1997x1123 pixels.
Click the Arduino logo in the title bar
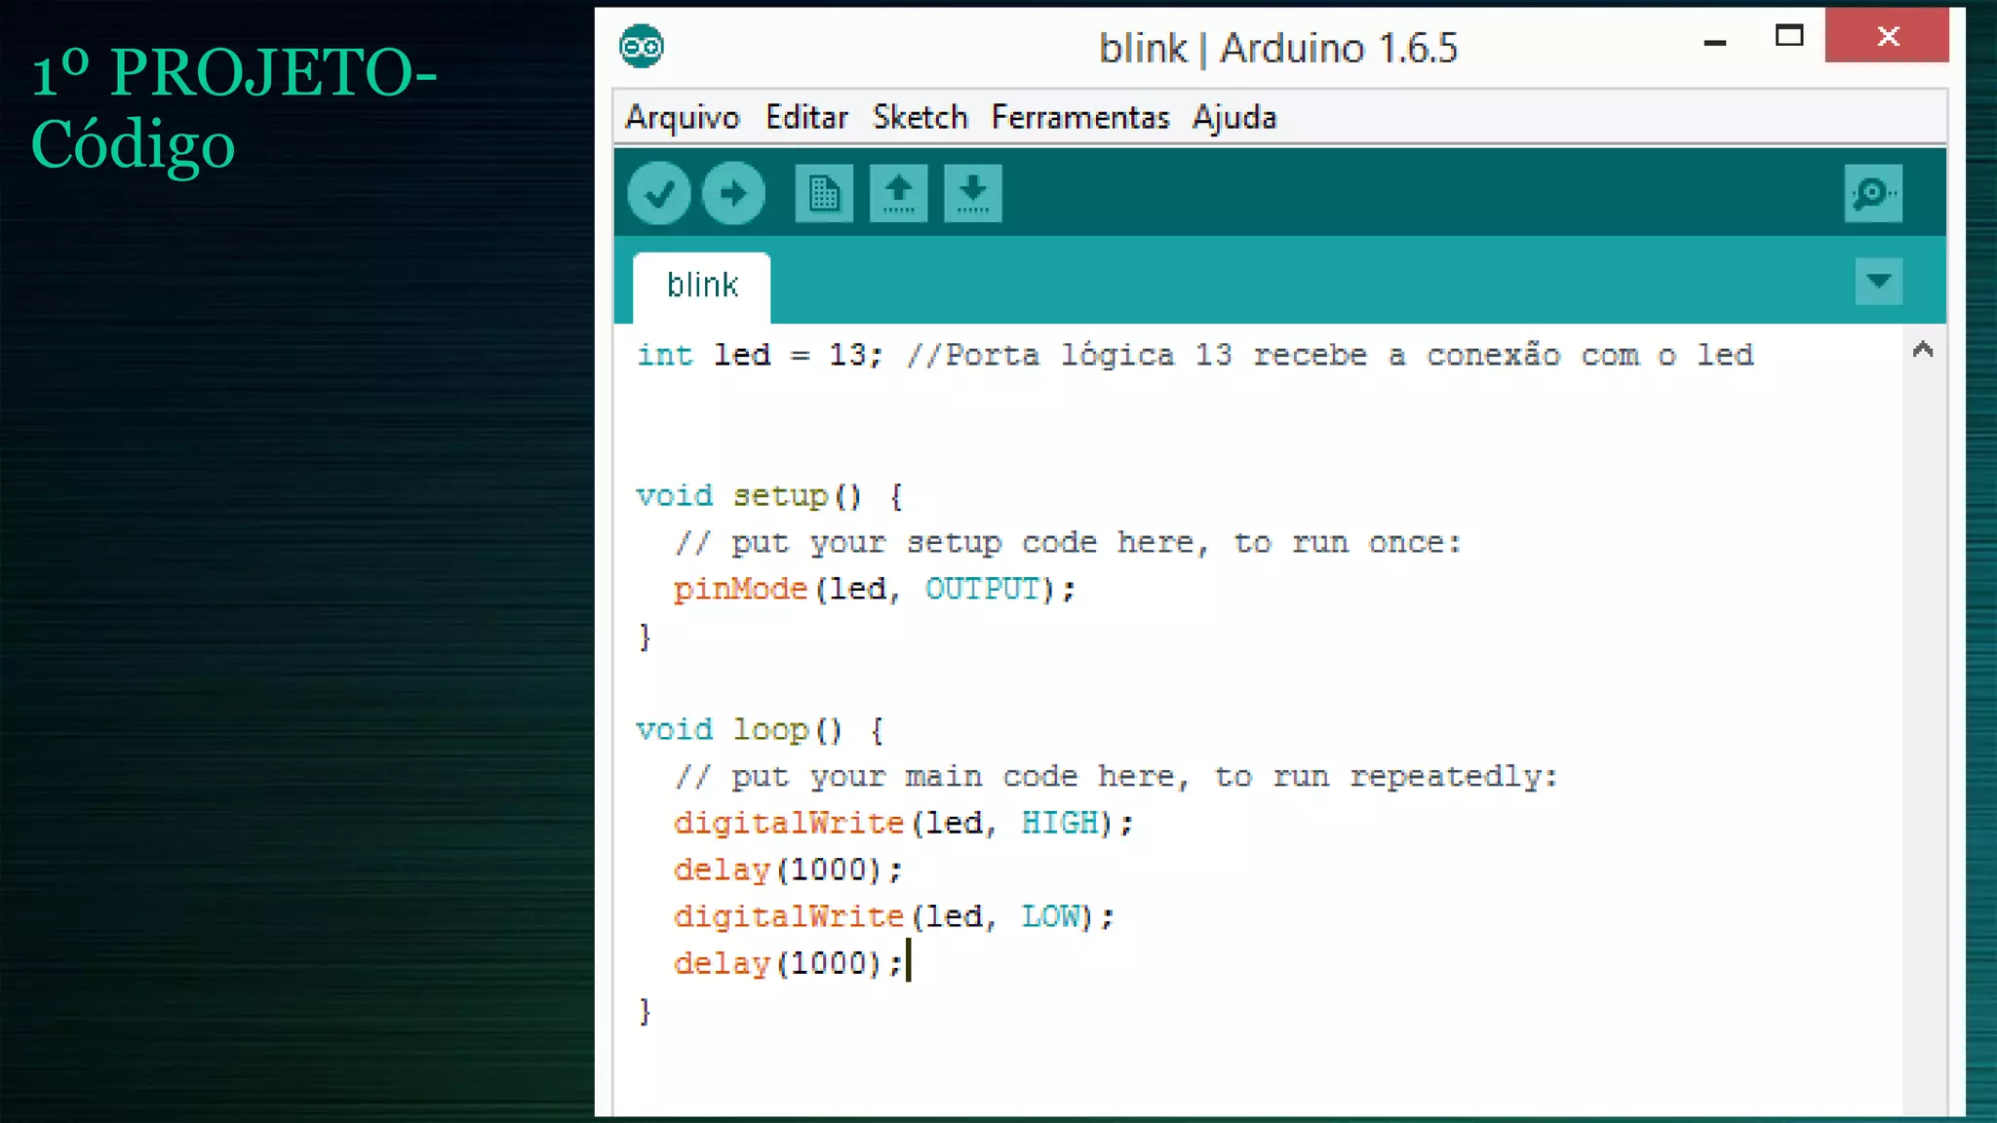(642, 47)
